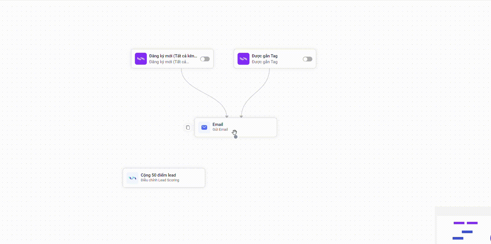Click the Điều chỉnh Lead Scoring subtitle
The image size is (491, 244).
160,180
